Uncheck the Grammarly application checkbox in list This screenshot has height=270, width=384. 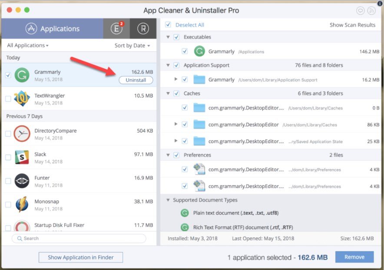8,75
